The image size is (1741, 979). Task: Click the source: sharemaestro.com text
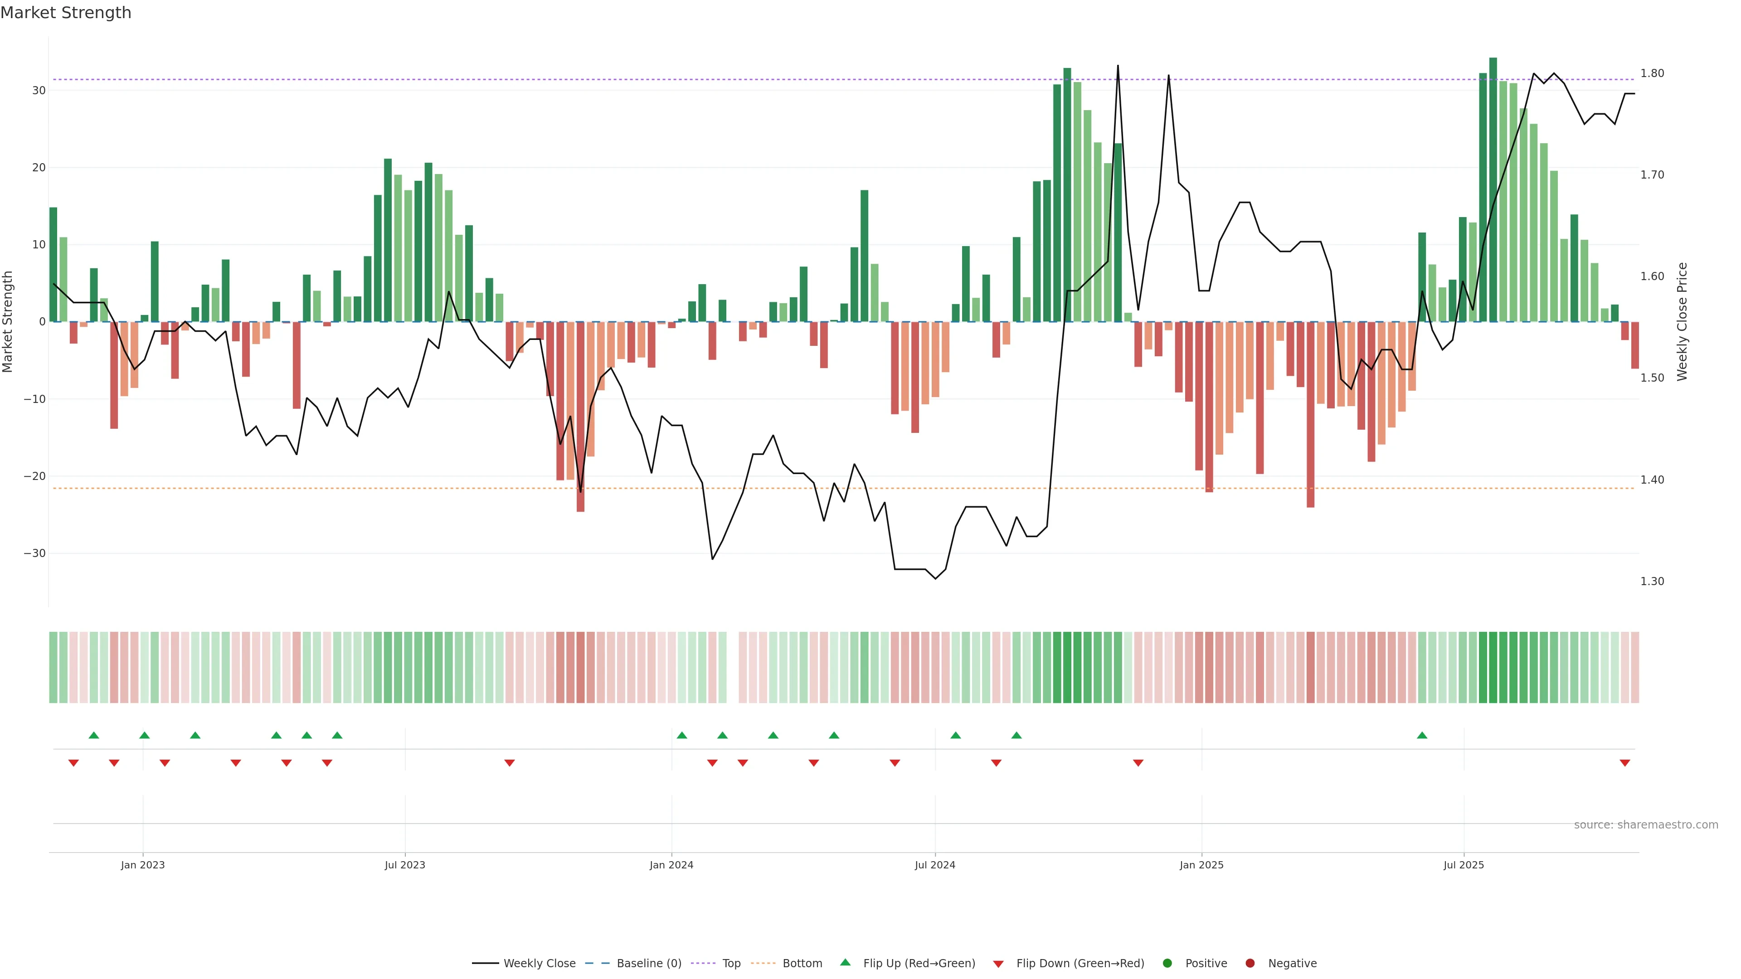coord(1646,825)
